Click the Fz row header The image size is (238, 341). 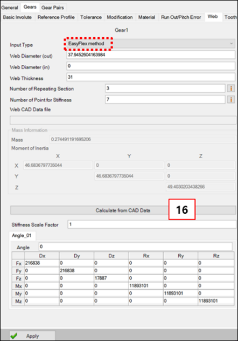[18, 278]
